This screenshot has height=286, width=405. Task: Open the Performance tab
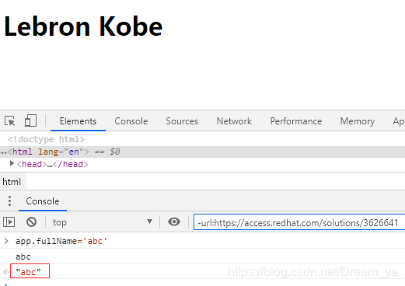(x=296, y=121)
